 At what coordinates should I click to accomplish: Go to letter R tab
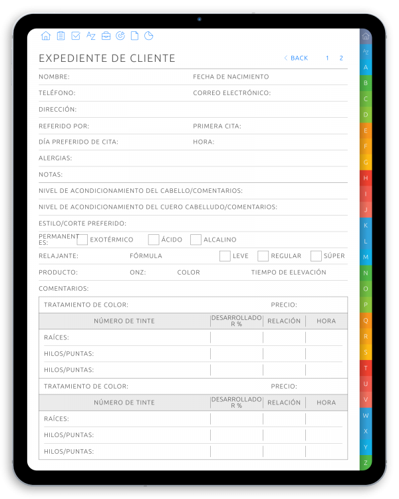(366, 337)
